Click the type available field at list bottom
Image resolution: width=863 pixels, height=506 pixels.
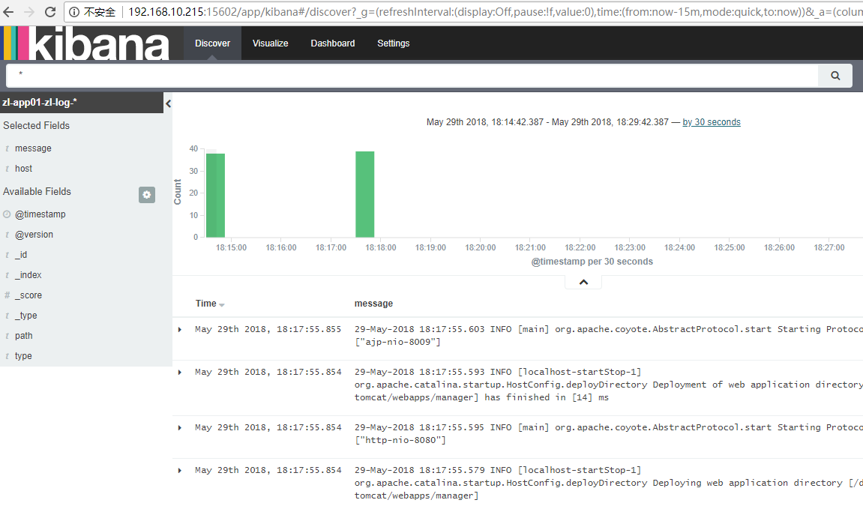click(x=23, y=356)
